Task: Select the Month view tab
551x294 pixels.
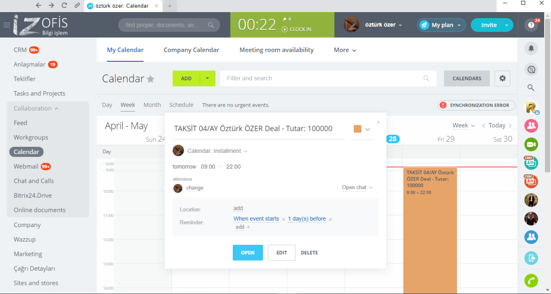Action: click(152, 105)
